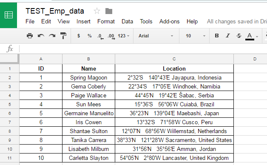Viewport: 267px width, 165px height.
Task: Click the 'Location' header cell
Action: 174,68
